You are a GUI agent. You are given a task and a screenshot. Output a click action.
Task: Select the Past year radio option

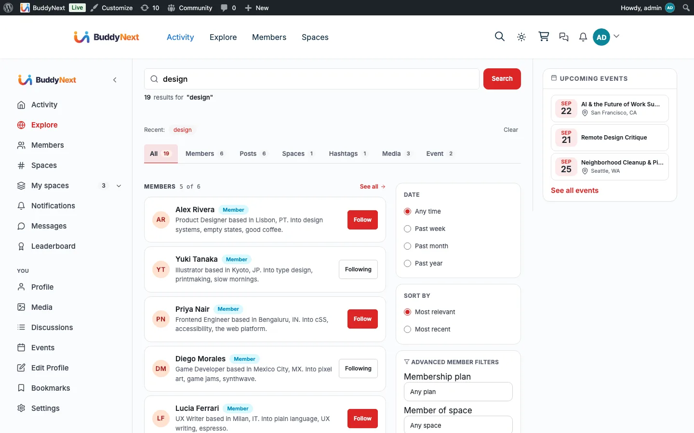407,264
